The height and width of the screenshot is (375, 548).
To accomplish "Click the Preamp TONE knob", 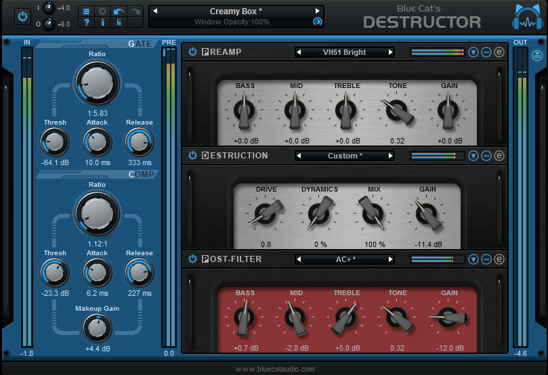I will click(x=397, y=111).
